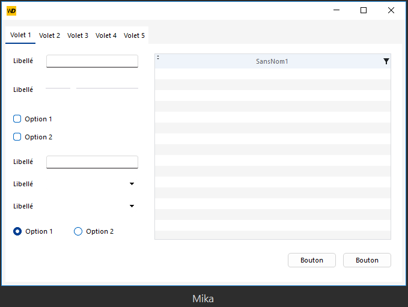Open the filter funnel on SansNom1 column
This screenshot has width=408, height=307.
(386, 61)
